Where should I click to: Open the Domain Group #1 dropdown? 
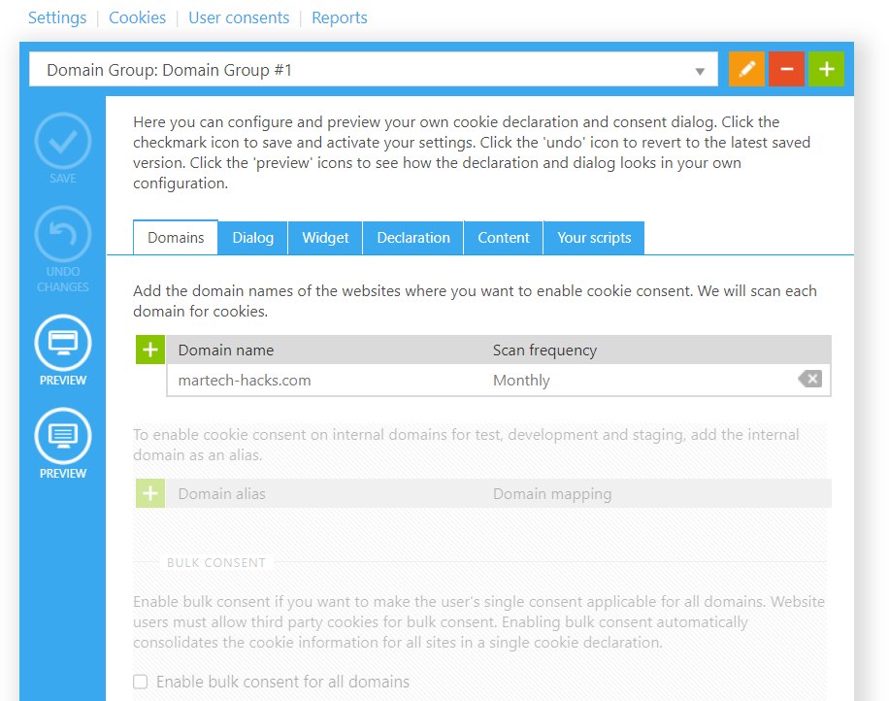[374, 69]
